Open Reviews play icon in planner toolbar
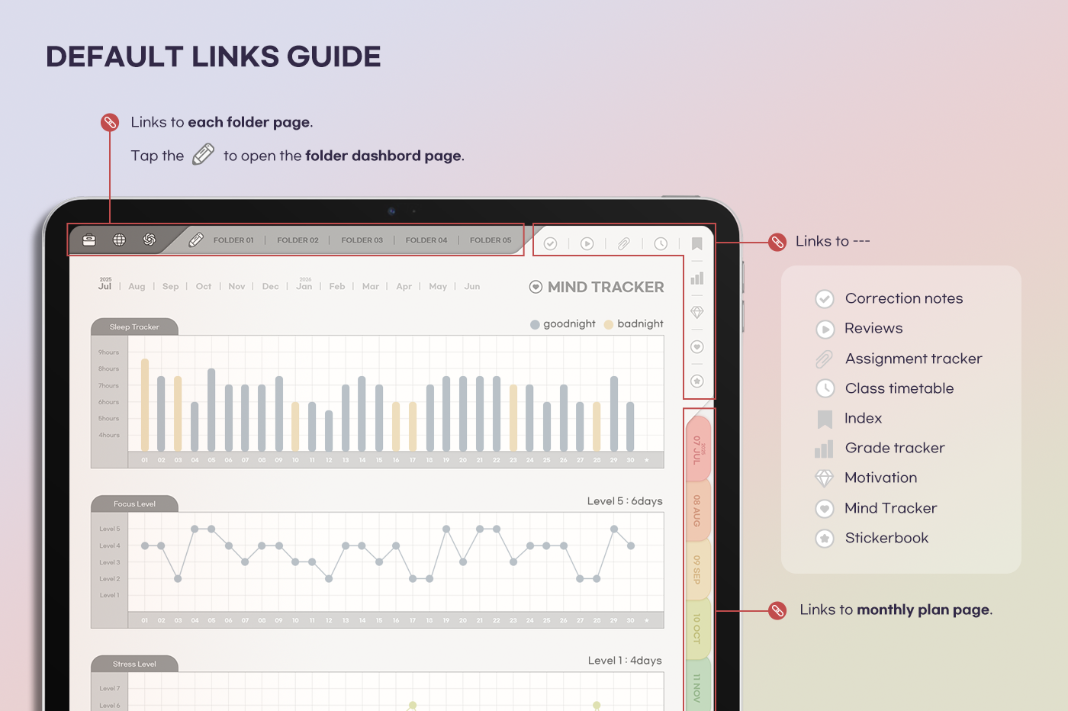This screenshot has height=711, width=1068. [587, 243]
